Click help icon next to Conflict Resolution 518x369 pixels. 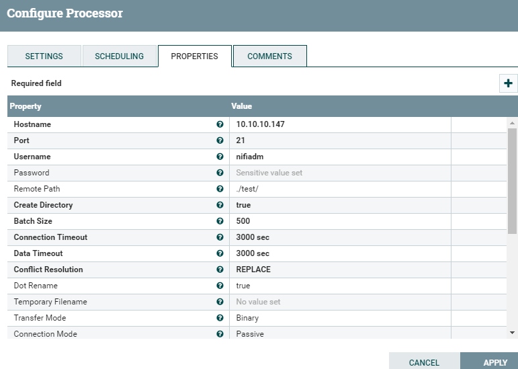coord(220,270)
